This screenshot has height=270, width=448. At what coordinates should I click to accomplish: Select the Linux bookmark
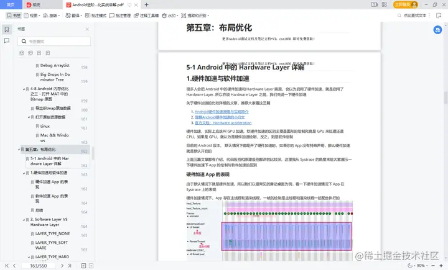click(45, 126)
